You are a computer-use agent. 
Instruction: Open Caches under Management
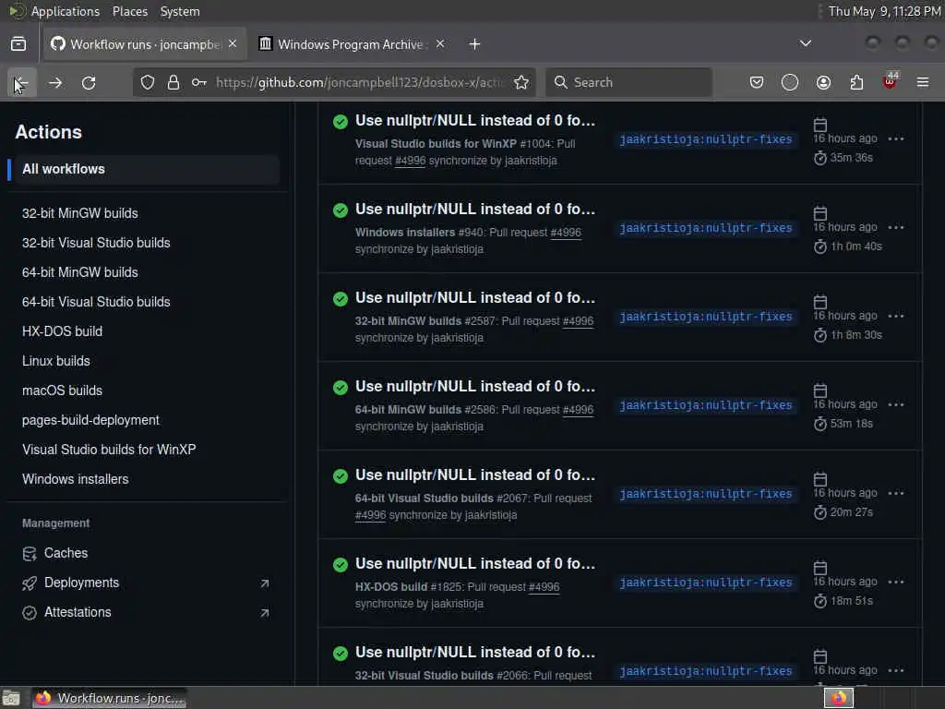pyautogui.click(x=66, y=553)
